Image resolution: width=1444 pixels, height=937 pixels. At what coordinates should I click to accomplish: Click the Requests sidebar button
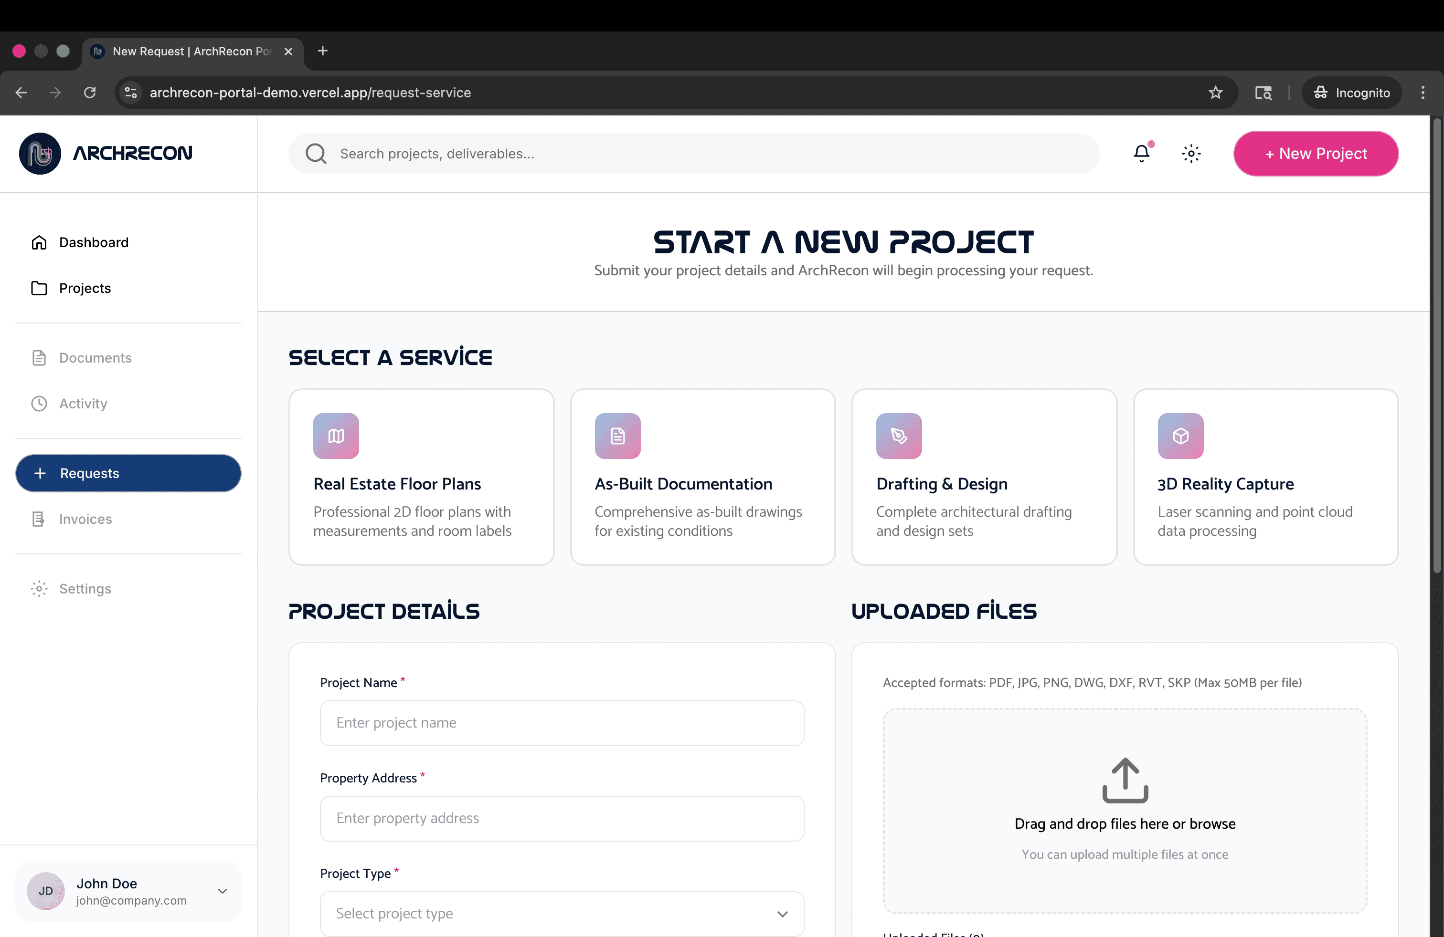tap(128, 473)
